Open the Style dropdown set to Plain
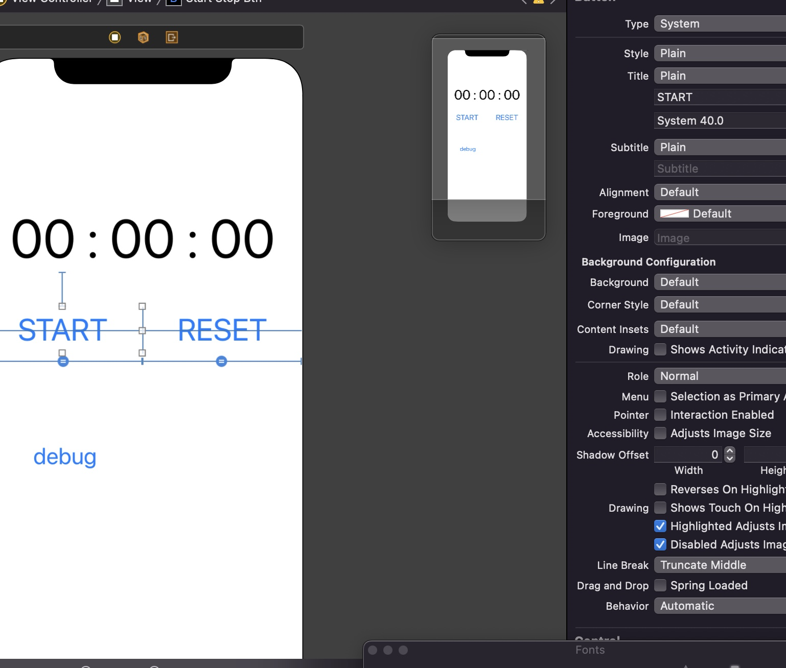 point(720,53)
